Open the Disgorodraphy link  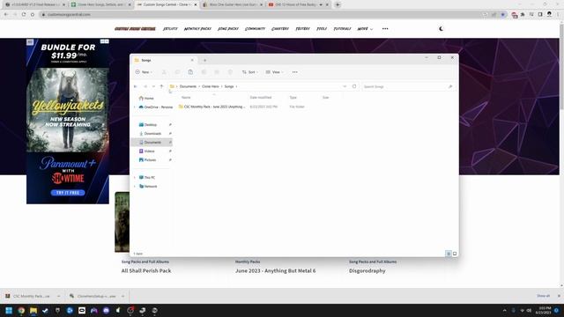(367, 271)
